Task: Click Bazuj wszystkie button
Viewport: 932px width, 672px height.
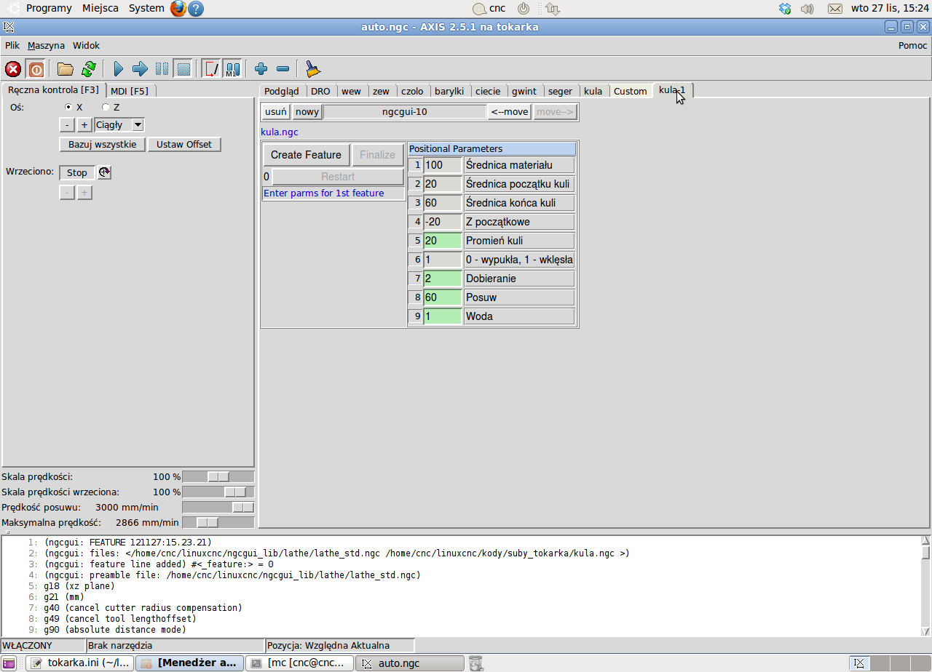Action: (x=103, y=144)
